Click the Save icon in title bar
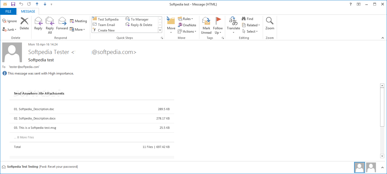 (13, 4)
